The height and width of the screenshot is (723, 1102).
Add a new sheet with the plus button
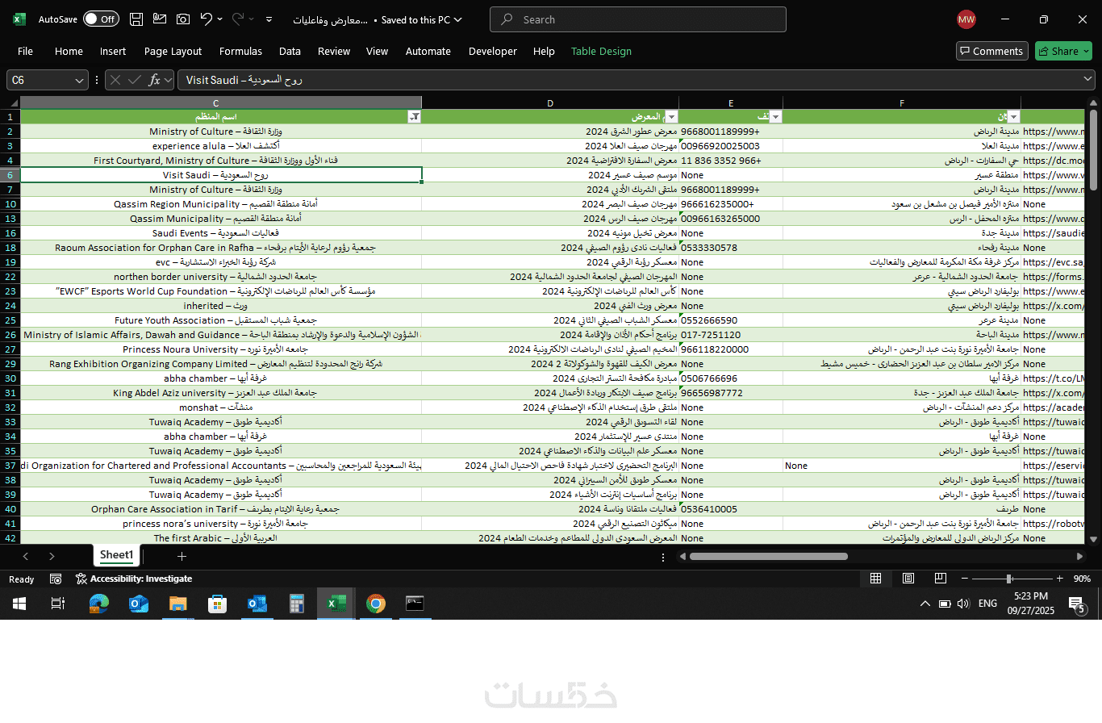point(182,556)
